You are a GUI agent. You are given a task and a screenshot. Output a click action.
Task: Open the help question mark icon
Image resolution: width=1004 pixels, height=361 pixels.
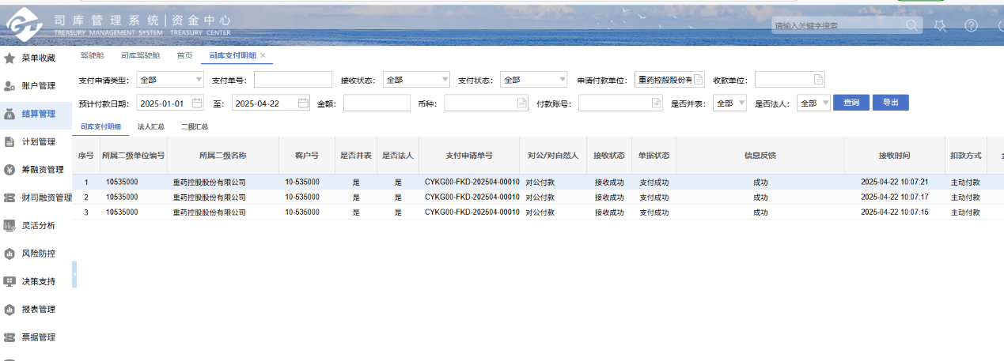(971, 25)
